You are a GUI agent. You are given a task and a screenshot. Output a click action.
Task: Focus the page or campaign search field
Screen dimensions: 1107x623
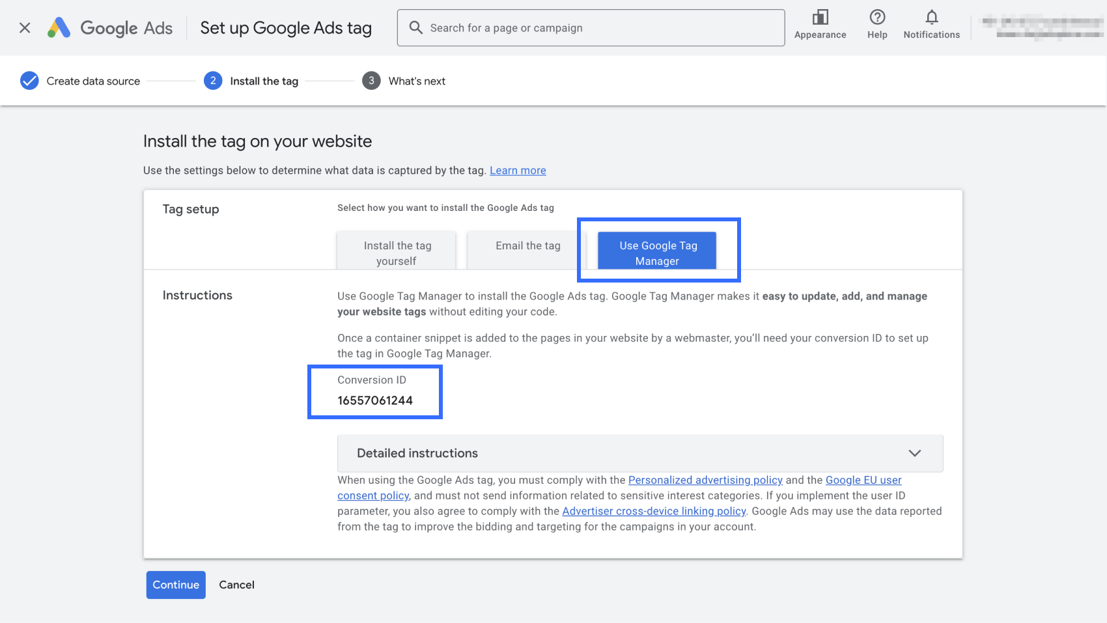coord(599,28)
